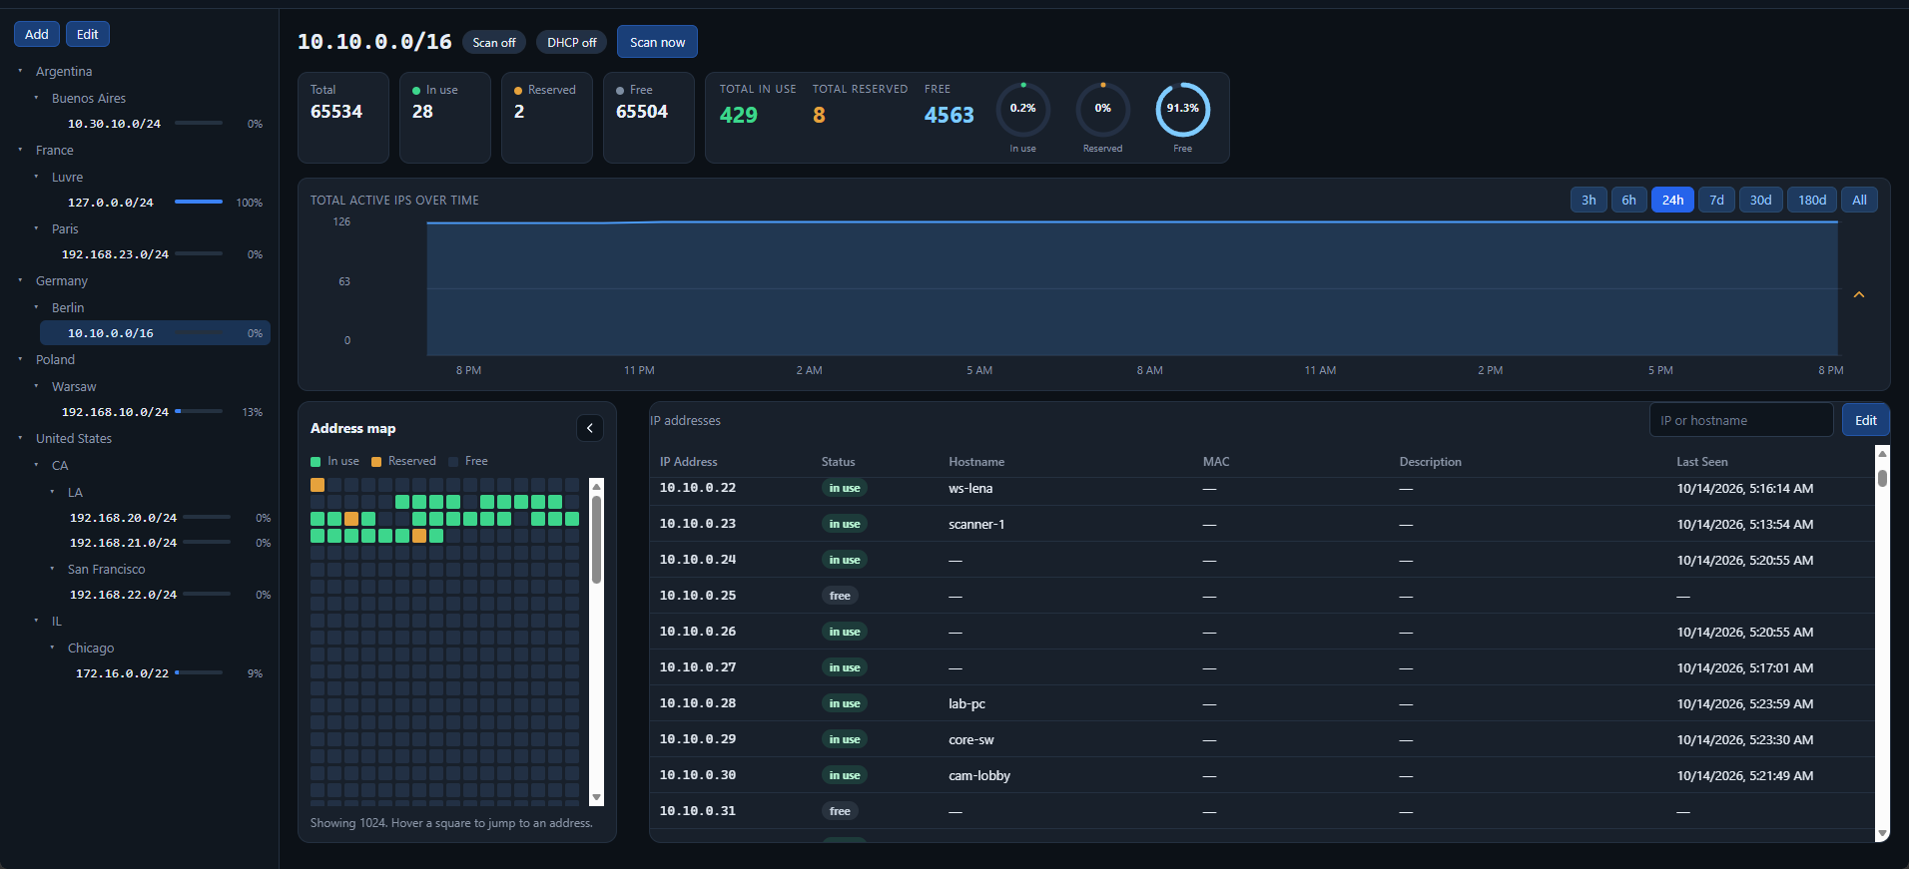Collapse the Poland tree node arrow
Screen dimensions: 1909x869
[x=20, y=359]
